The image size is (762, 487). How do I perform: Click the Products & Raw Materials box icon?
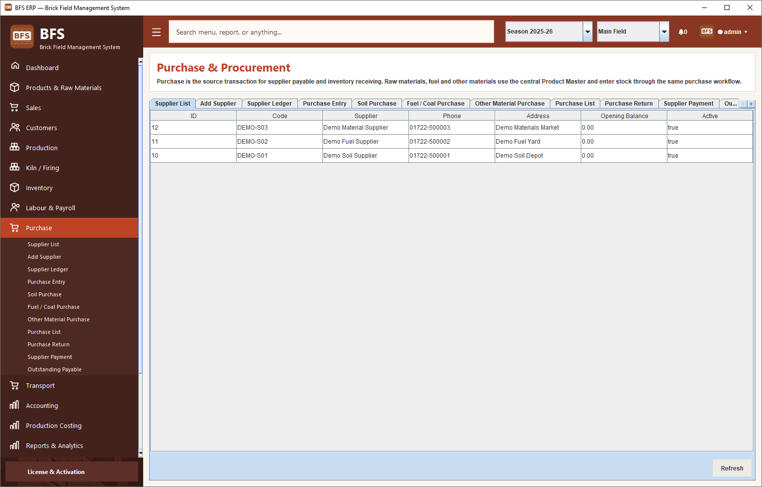[x=15, y=87]
